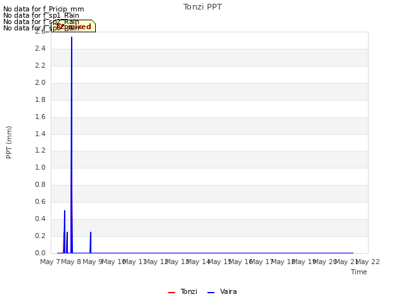Click the 2.4 y-axis tick label
406x304 pixels.
pyautogui.click(x=40, y=48)
